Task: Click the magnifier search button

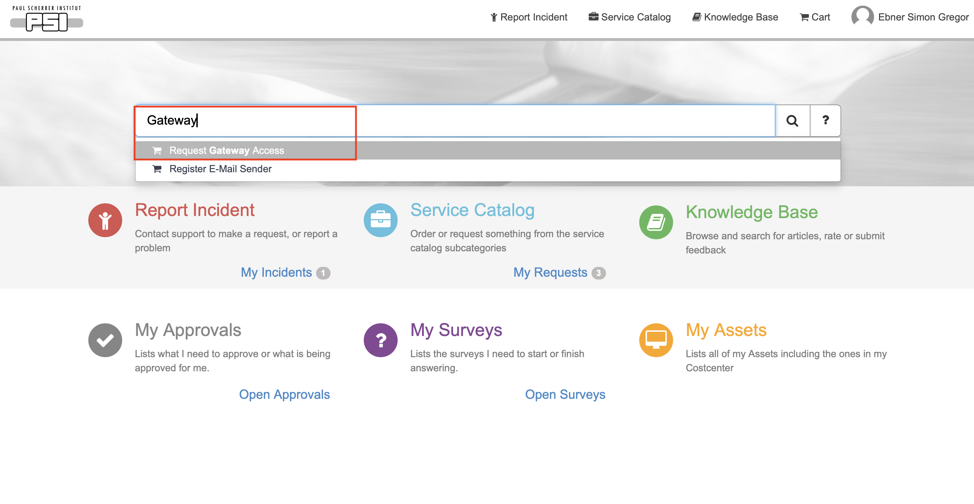Action: click(x=792, y=120)
